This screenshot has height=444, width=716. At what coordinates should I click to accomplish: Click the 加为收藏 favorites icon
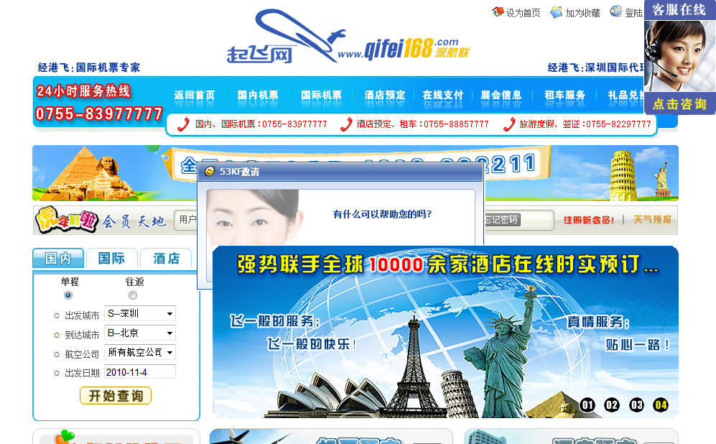[x=556, y=12]
